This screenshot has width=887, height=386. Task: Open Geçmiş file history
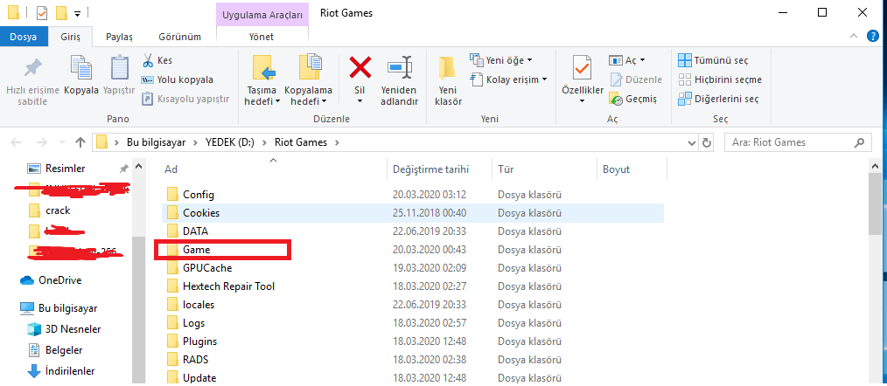tap(633, 99)
